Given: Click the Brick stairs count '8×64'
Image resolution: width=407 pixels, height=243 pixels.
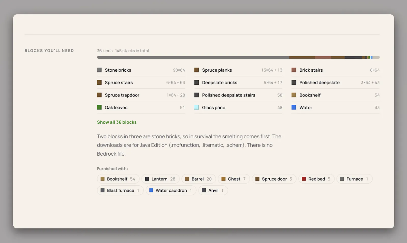Looking at the screenshot, I should point(375,70).
